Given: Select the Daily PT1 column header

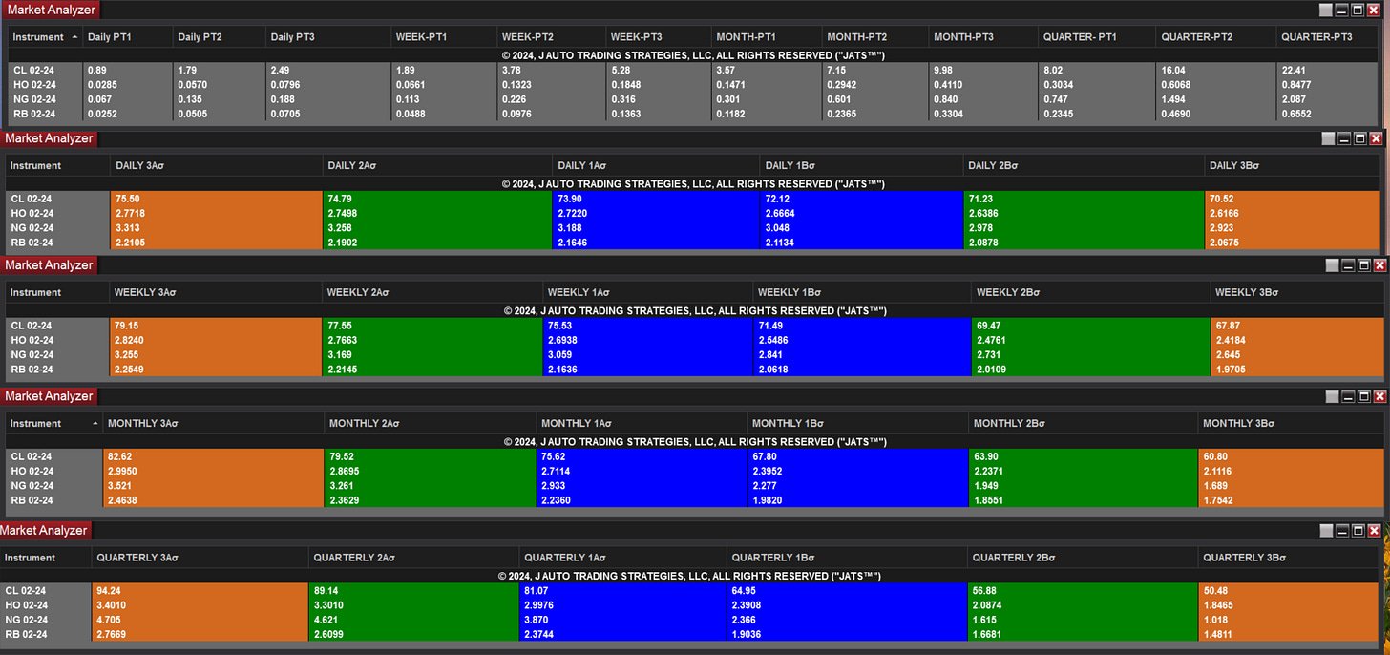Looking at the screenshot, I should click(129, 37).
